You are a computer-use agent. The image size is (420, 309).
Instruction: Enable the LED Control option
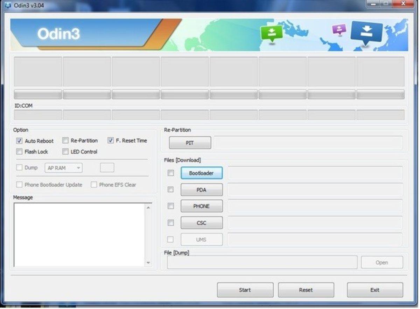65,152
